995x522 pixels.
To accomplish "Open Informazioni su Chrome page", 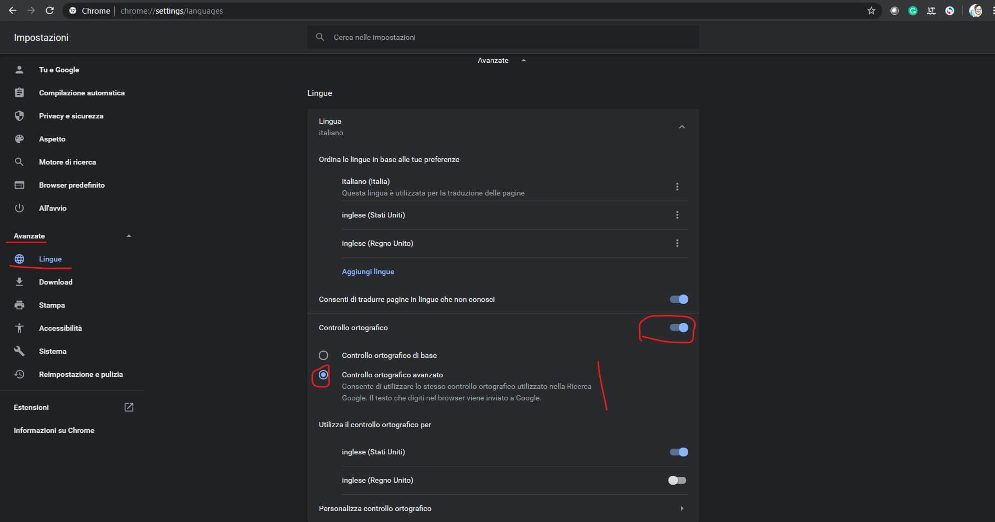I will (x=54, y=430).
